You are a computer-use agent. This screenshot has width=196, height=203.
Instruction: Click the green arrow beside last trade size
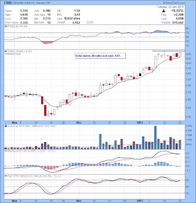click(65, 19)
